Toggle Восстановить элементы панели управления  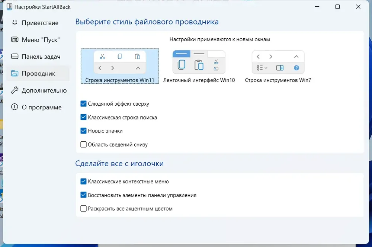[x=83, y=195]
